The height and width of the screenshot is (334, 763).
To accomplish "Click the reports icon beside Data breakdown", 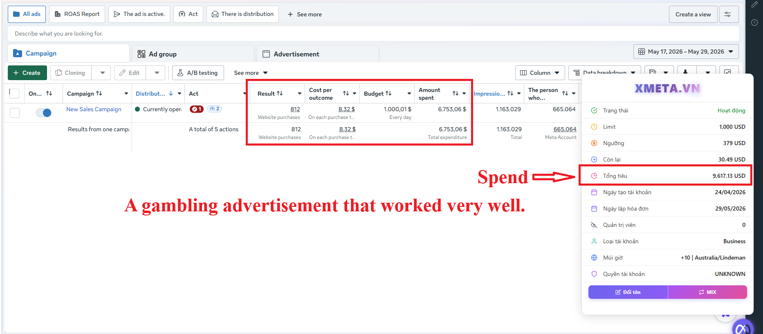I will pos(653,72).
